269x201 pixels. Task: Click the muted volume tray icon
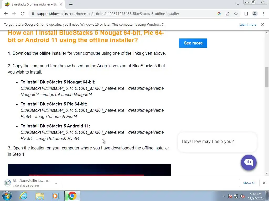(242, 196)
